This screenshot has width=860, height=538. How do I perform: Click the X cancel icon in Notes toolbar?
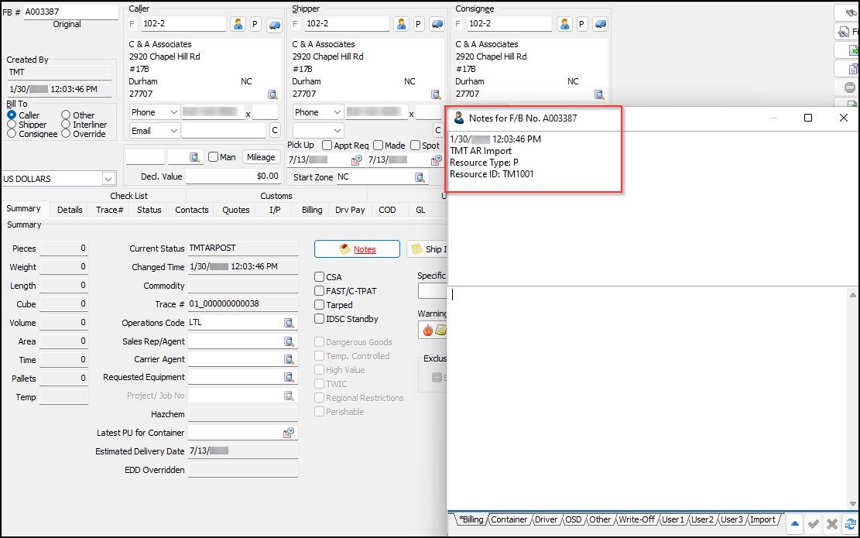click(832, 524)
